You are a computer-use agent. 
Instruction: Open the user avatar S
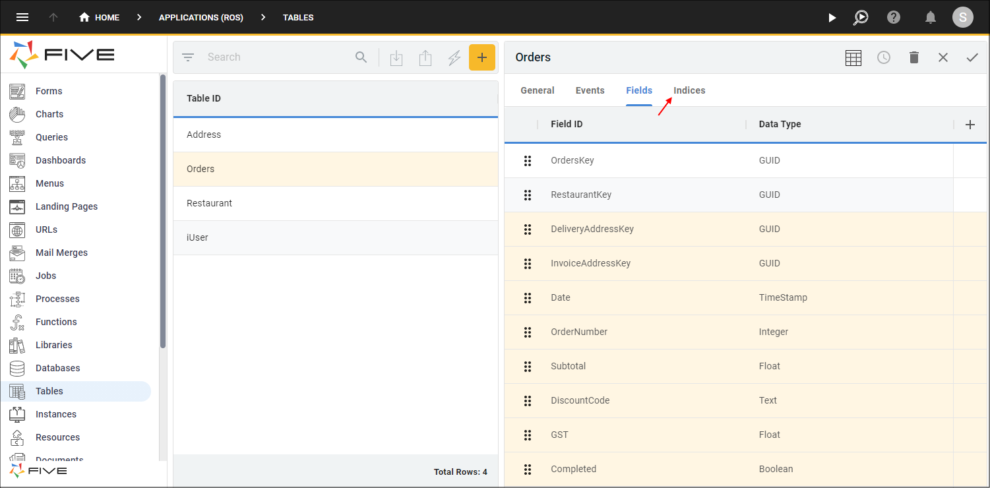pos(963,17)
